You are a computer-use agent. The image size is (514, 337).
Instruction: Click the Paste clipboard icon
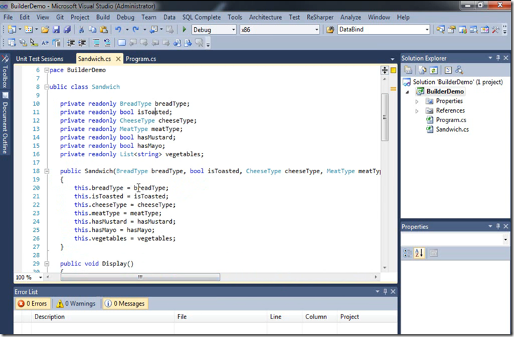[x=104, y=29]
